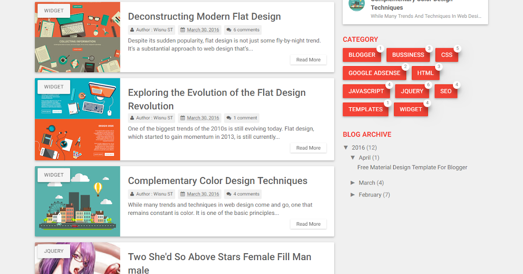Expand the February archive section
Screen dimensions: 523x274
(353, 194)
